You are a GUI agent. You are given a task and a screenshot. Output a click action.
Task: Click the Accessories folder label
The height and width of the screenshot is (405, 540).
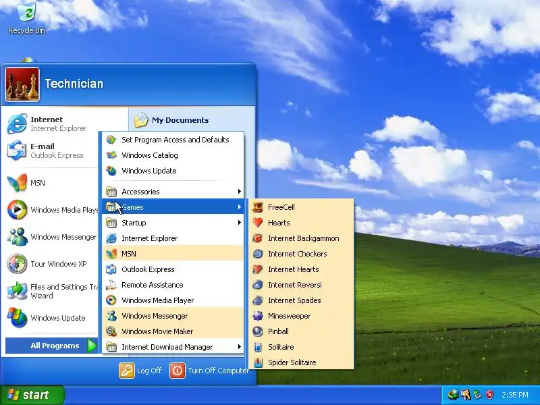pyautogui.click(x=140, y=192)
